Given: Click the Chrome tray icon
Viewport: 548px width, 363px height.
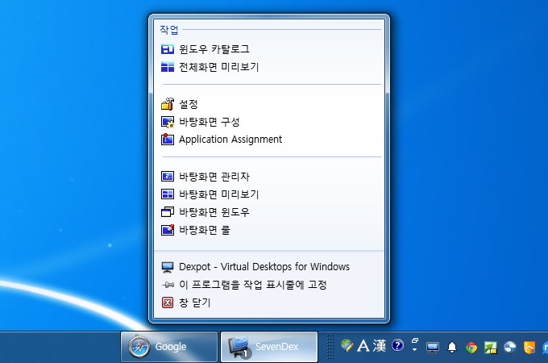Looking at the screenshot, I should tap(471, 348).
